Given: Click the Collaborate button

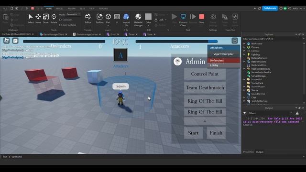Looking at the screenshot, I should click(x=270, y=8).
